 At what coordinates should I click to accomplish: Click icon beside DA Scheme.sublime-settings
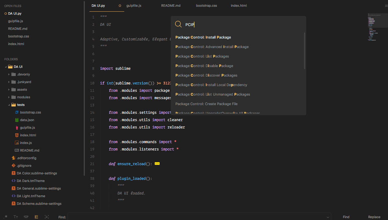click(x=14, y=203)
